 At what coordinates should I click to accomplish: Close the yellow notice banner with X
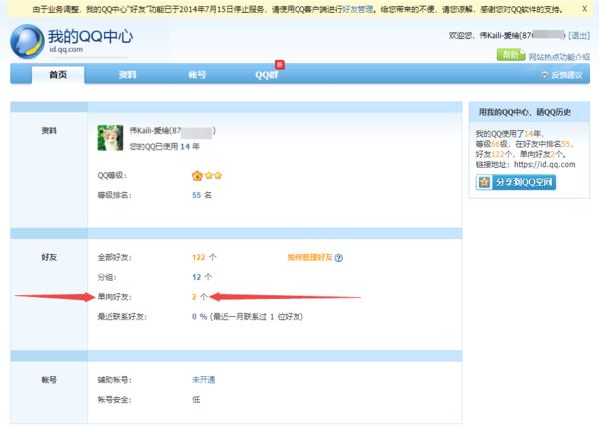[582, 8]
